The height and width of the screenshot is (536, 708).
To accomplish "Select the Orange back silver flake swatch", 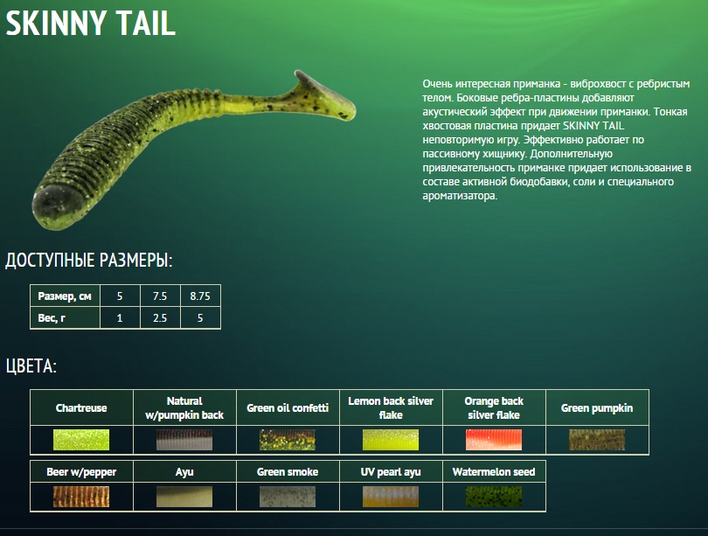I will click(x=494, y=439).
